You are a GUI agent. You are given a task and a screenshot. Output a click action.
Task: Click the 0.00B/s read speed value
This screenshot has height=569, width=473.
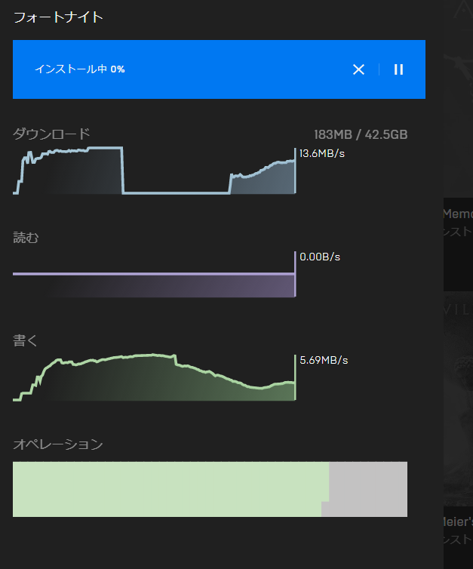(x=320, y=257)
